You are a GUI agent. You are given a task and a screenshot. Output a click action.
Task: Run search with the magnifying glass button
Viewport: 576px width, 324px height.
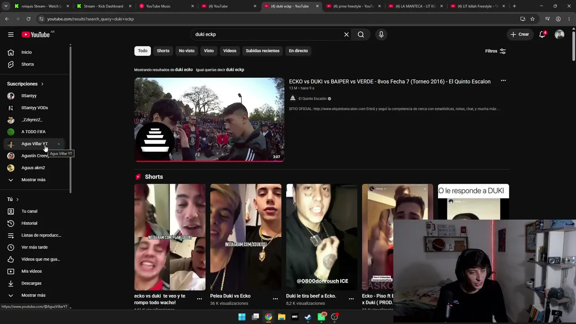(361, 35)
